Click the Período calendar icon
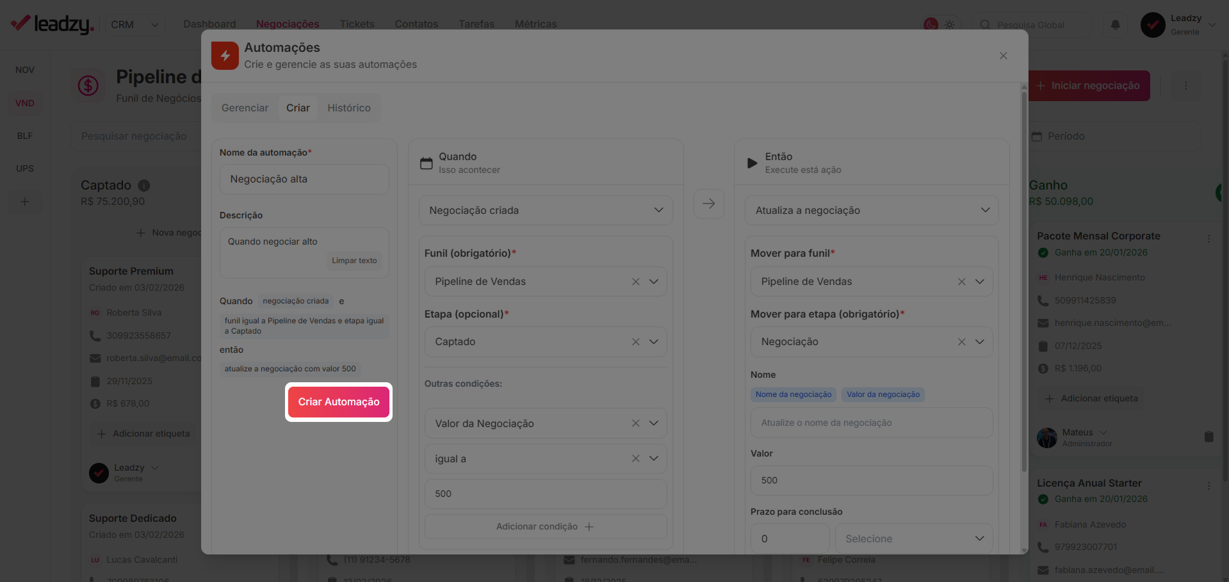1229x582 pixels. (x=1037, y=136)
